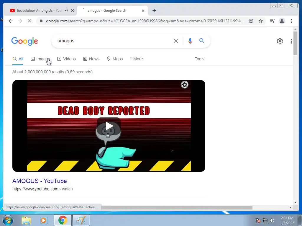Open the volume tray icon
Viewport: 302px width, 226px height.
(x=272, y=220)
